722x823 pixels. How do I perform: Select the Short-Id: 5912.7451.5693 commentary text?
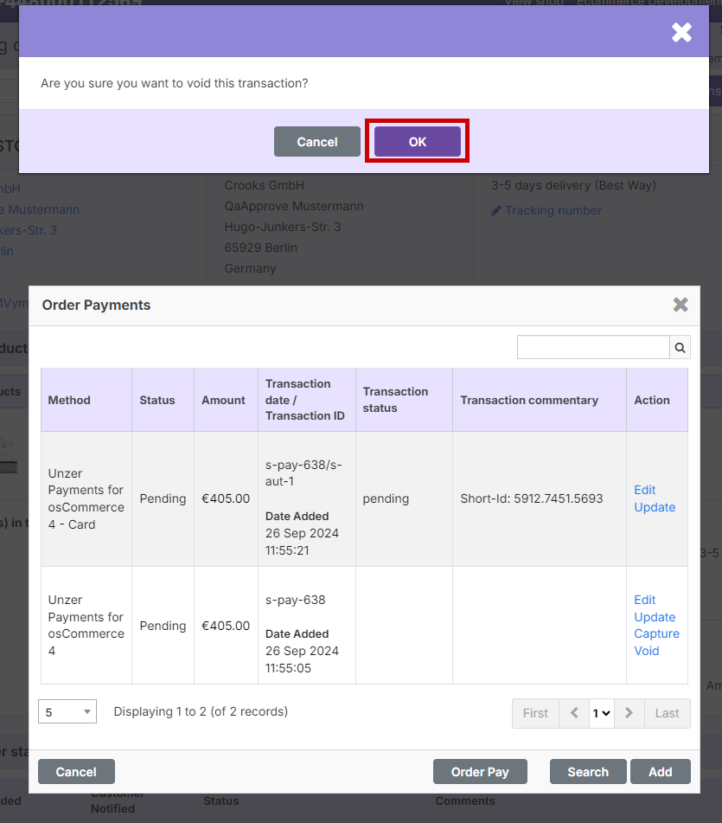pos(532,498)
